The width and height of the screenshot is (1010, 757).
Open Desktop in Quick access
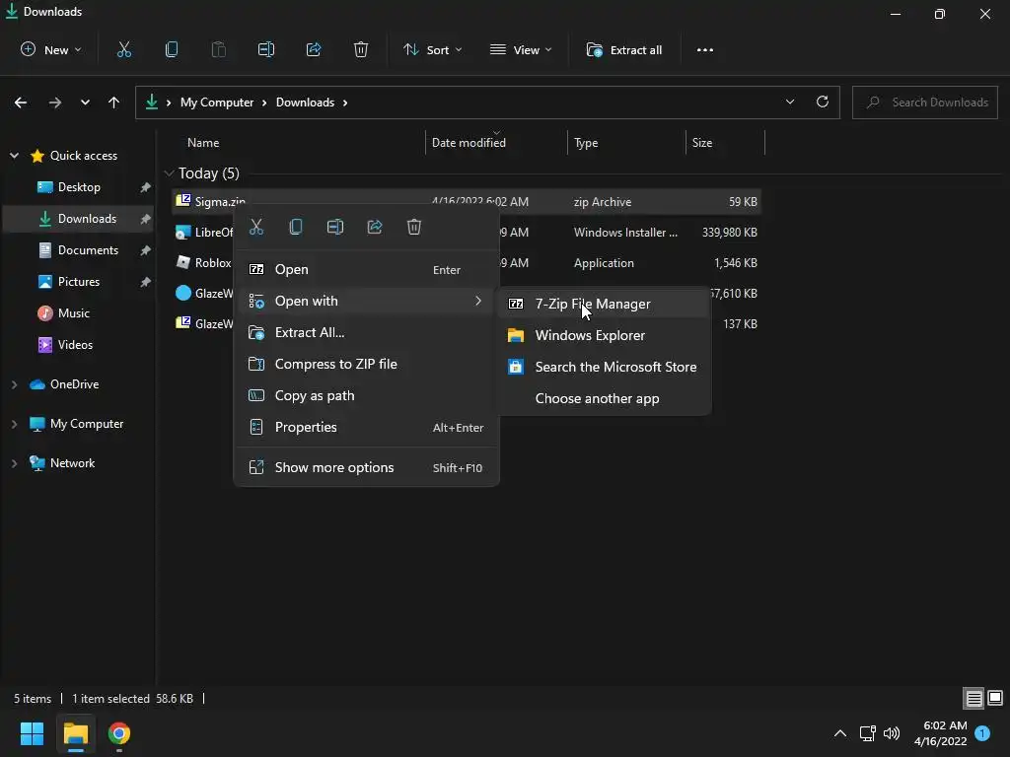click(79, 187)
